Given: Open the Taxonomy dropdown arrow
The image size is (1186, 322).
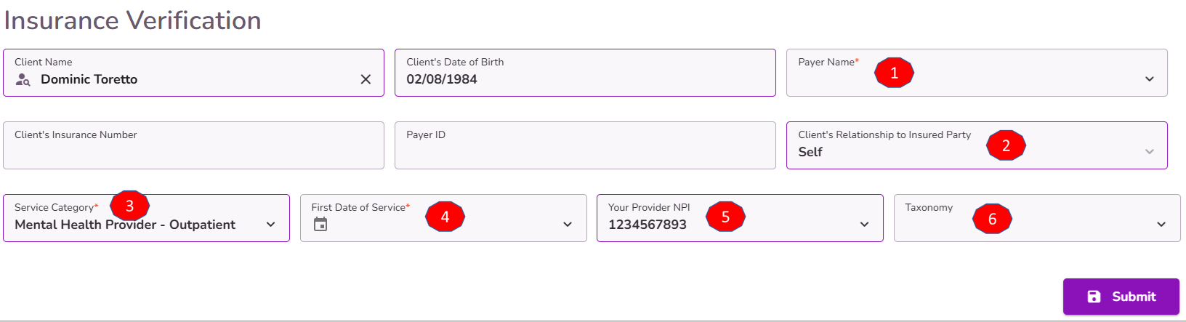Looking at the screenshot, I should click(1161, 225).
